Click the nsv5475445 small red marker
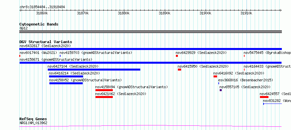Image resolution: width=291 pixels, height=130 pixels. [244, 56]
